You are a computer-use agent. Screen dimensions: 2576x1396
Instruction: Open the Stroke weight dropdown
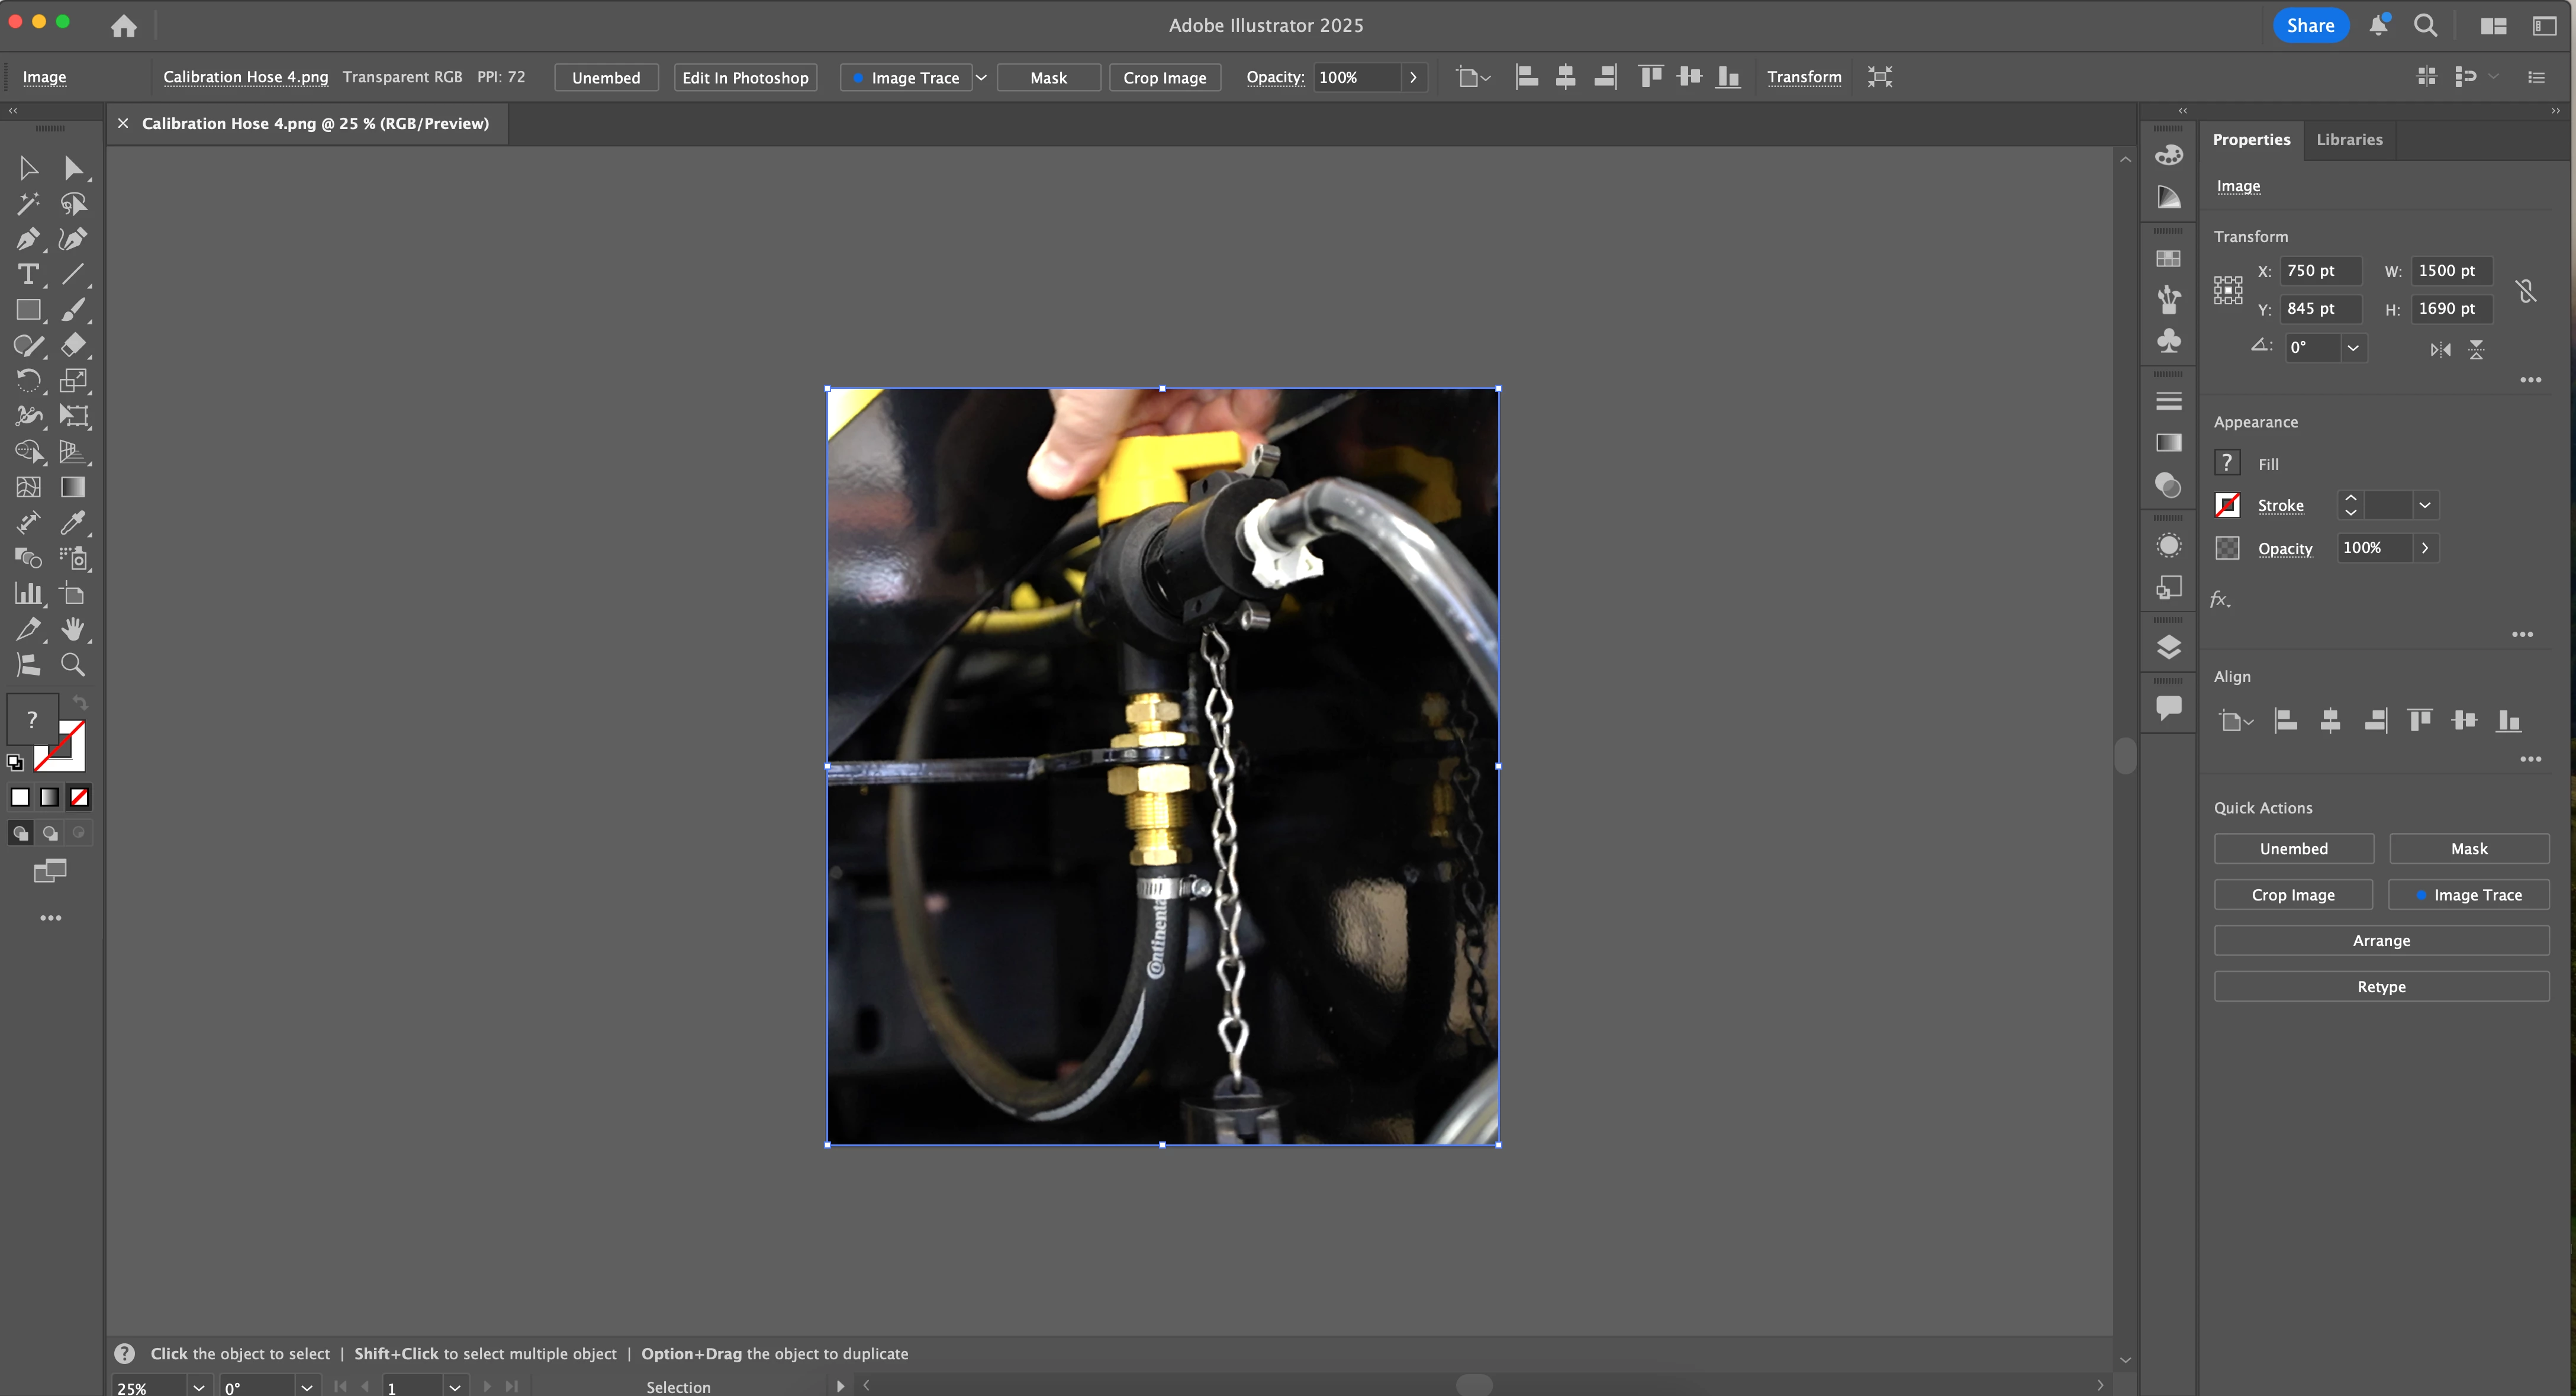[x=2424, y=505]
